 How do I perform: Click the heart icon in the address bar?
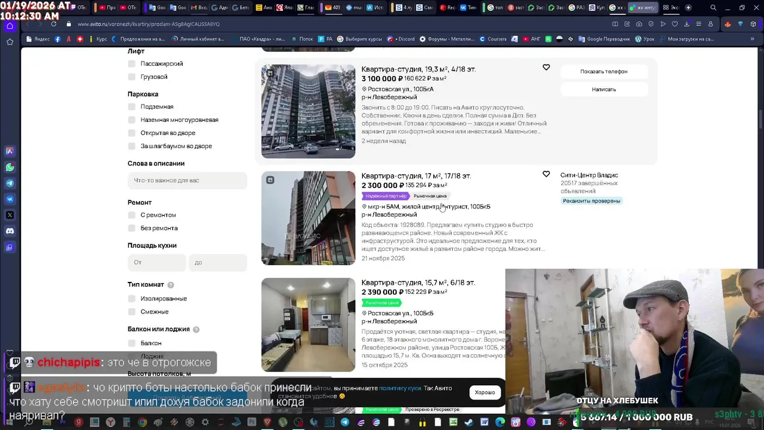pyautogui.click(x=675, y=24)
